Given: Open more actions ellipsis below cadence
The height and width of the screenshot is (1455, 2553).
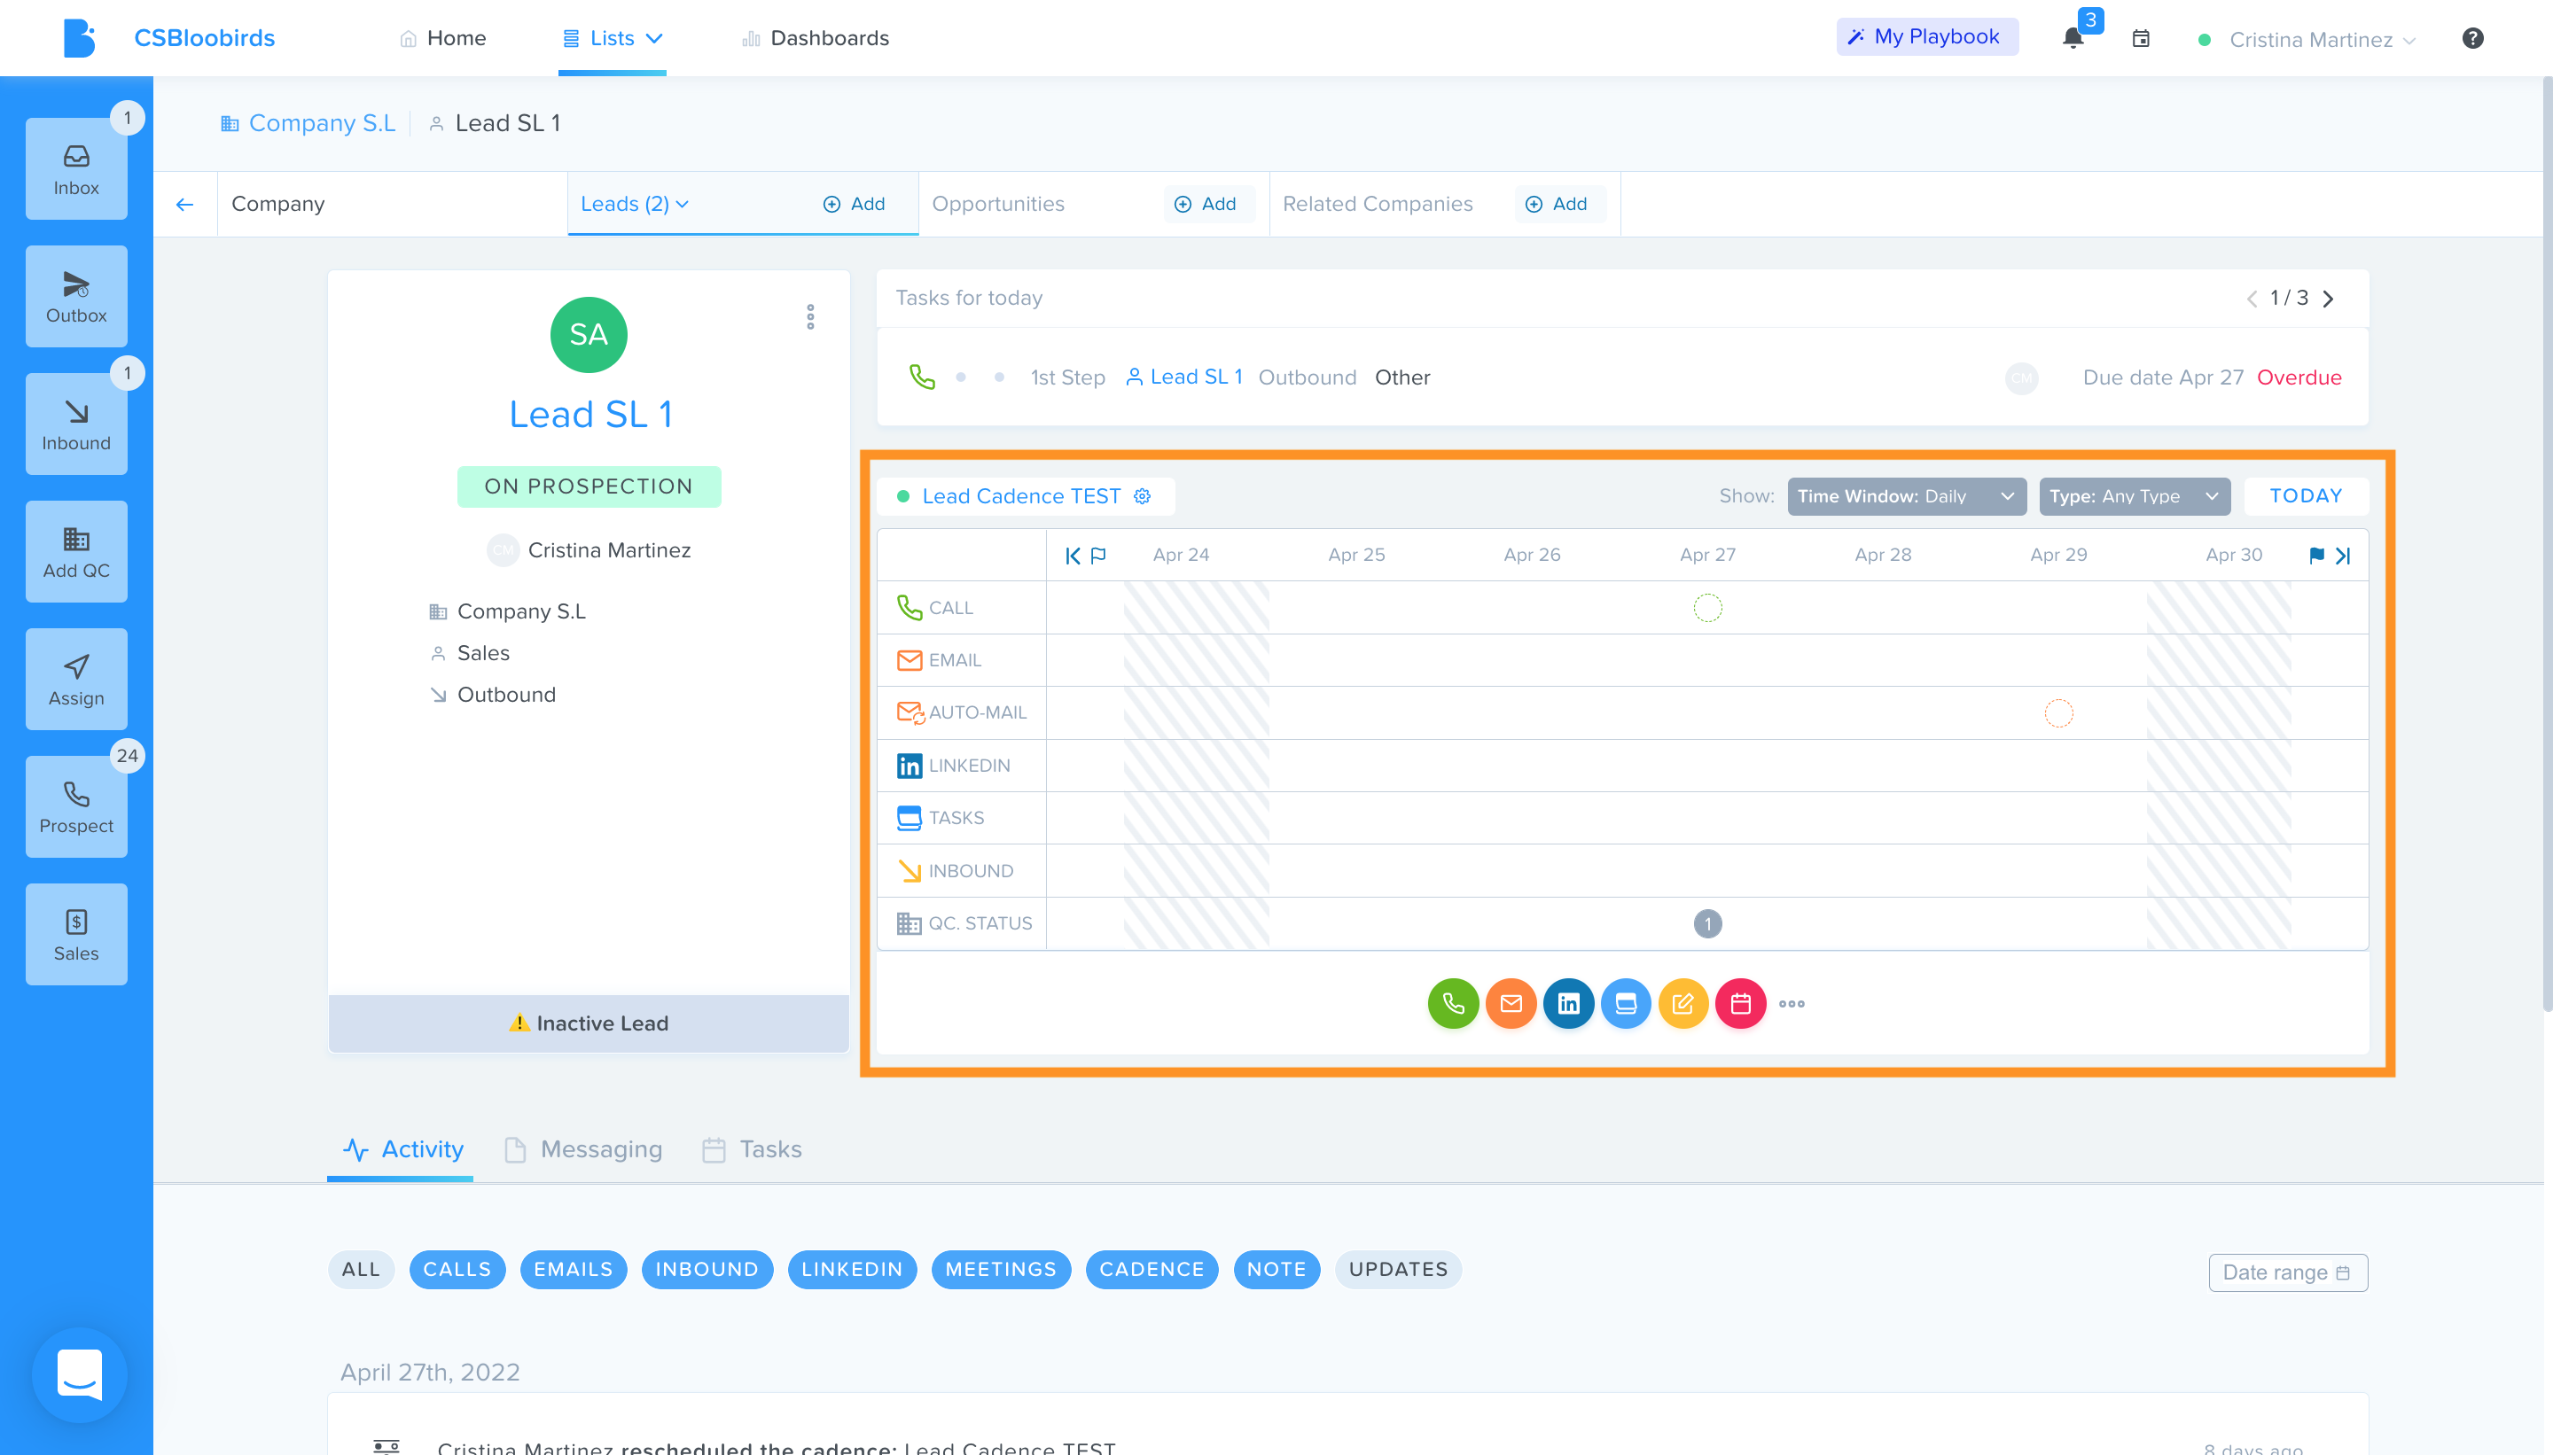Looking at the screenshot, I should click(x=1792, y=1003).
